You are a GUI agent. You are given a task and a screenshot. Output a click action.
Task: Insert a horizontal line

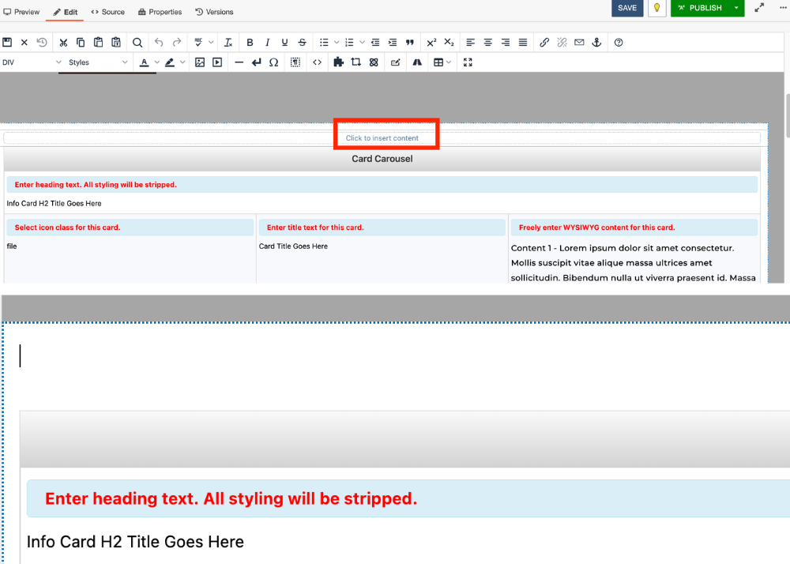239,62
